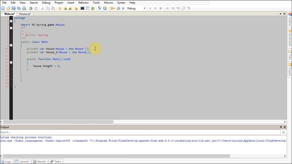Collapse the comment block fold marker
Viewport: 292px width, 164px height.
tap(11, 28)
